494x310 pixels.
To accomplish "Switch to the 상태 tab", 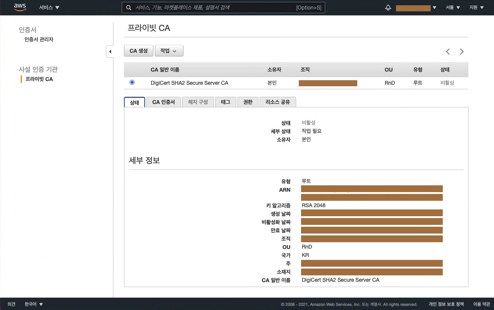I will (135, 102).
